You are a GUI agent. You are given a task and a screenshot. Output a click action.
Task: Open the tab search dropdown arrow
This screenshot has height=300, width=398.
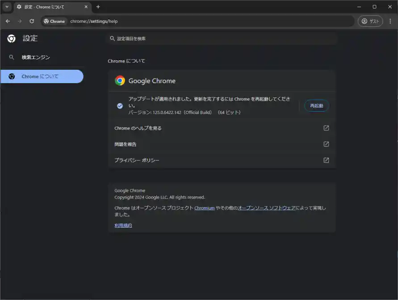[x=7, y=7]
